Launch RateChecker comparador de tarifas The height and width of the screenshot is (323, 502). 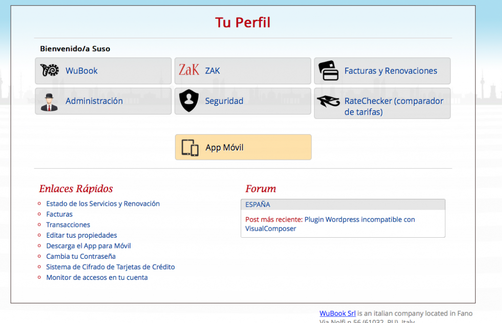point(382,103)
